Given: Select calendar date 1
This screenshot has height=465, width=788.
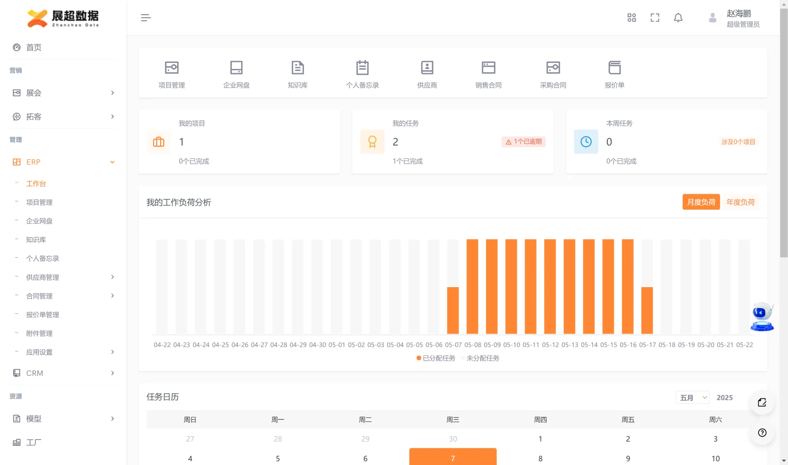Looking at the screenshot, I should click(540, 439).
